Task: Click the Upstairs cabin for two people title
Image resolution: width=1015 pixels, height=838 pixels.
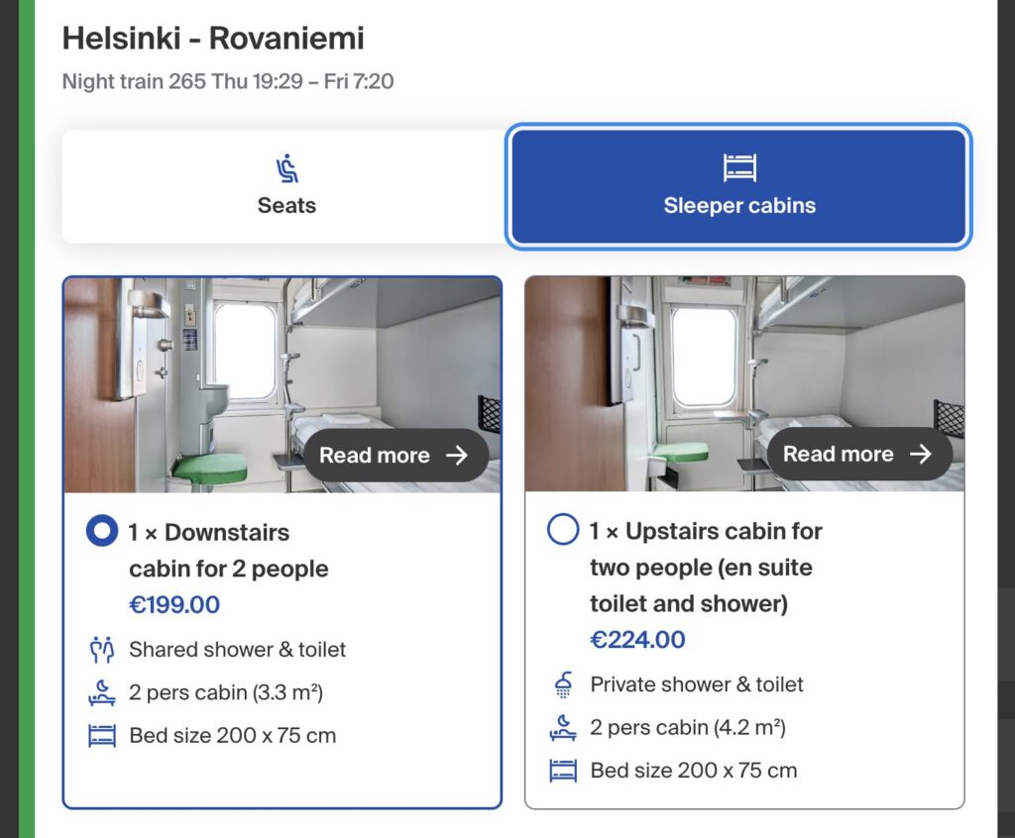Action: [704, 567]
